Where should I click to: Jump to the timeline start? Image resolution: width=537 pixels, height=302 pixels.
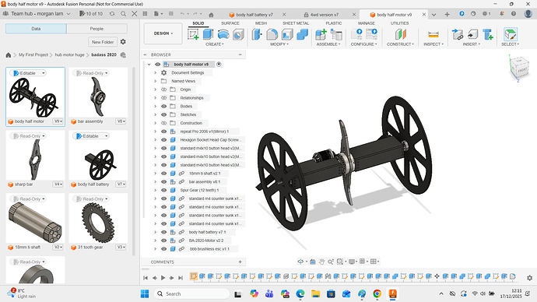pyautogui.click(x=146, y=278)
